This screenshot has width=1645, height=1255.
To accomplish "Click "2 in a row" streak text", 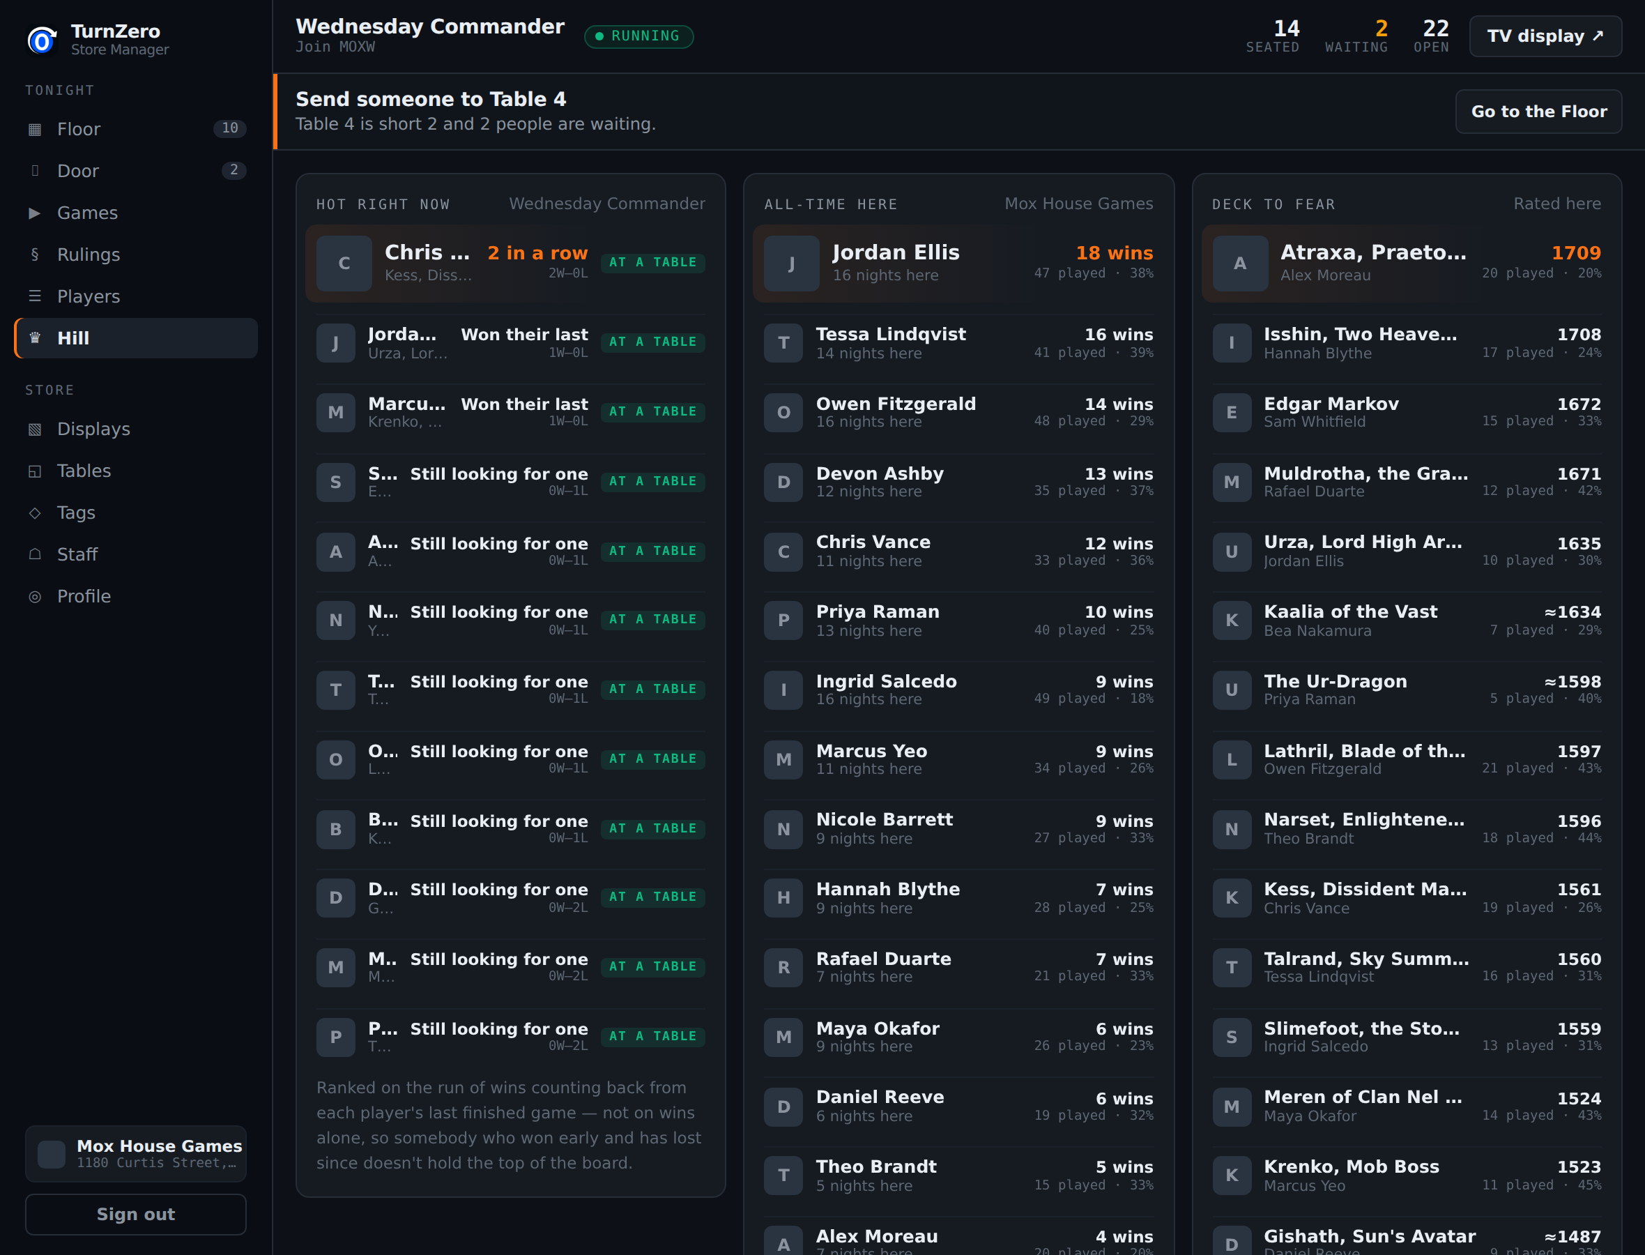I will [x=537, y=253].
